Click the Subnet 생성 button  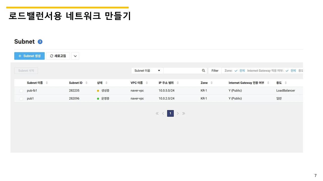29,56
